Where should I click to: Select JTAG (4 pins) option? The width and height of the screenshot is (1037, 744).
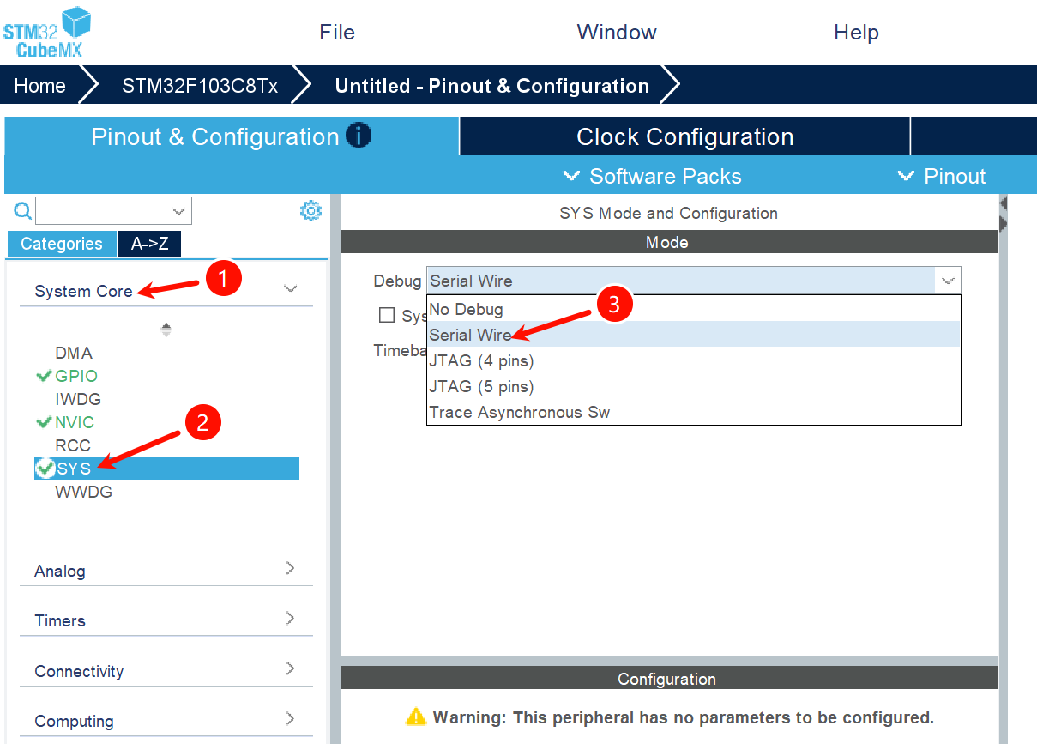pyautogui.click(x=694, y=360)
